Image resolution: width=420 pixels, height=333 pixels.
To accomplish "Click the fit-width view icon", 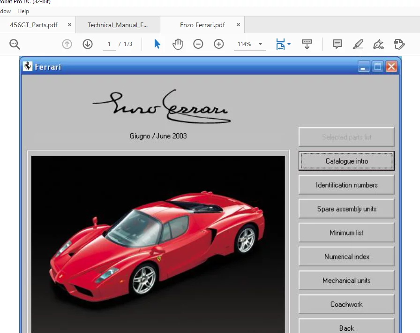I will coord(280,44).
